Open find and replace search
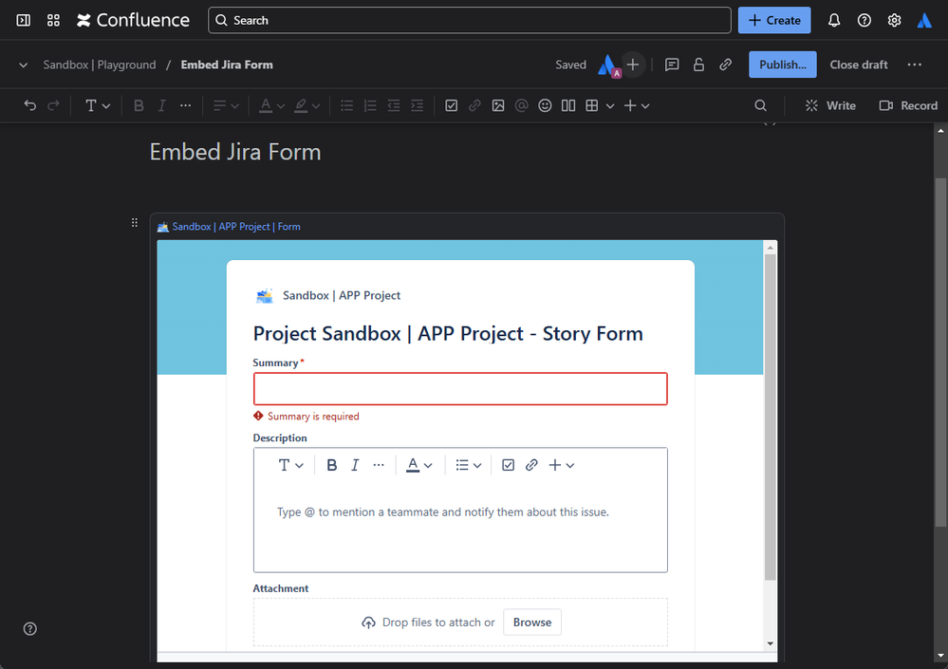The image size is (948, 669). (x=760, y=105)
